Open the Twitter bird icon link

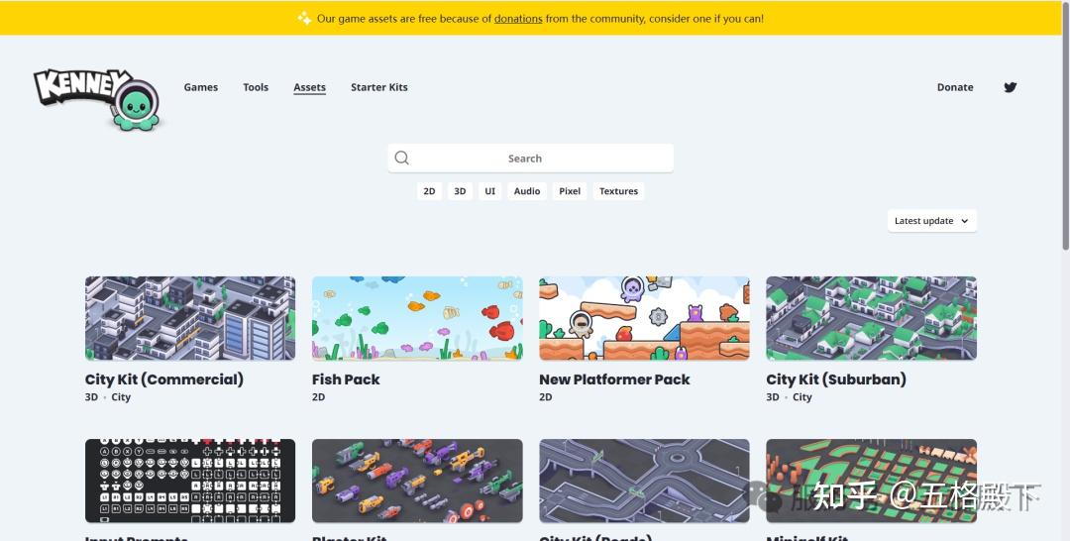(x=1010, y=87)
